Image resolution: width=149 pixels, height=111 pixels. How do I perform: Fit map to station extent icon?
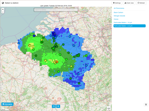tap(54, 106)
